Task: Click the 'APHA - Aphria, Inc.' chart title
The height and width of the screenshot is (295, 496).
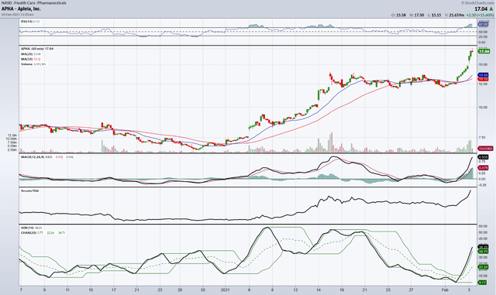Action: 21,9
